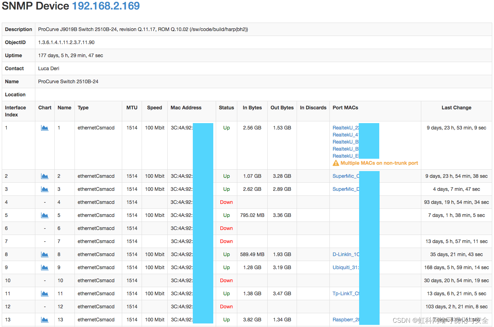The width and height of the screenshot is (494, 327).
Task: Open the D-LinkIn port MAC link
Action: tap(346, 254)
